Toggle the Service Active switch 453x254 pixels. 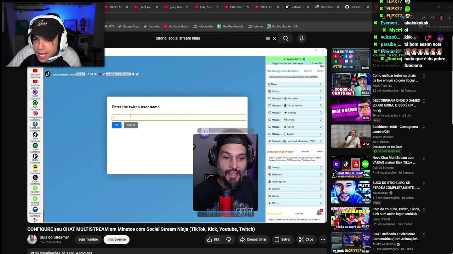[304, 59]
